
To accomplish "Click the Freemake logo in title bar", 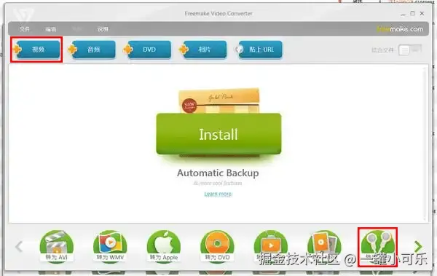I will click(23, 15).
